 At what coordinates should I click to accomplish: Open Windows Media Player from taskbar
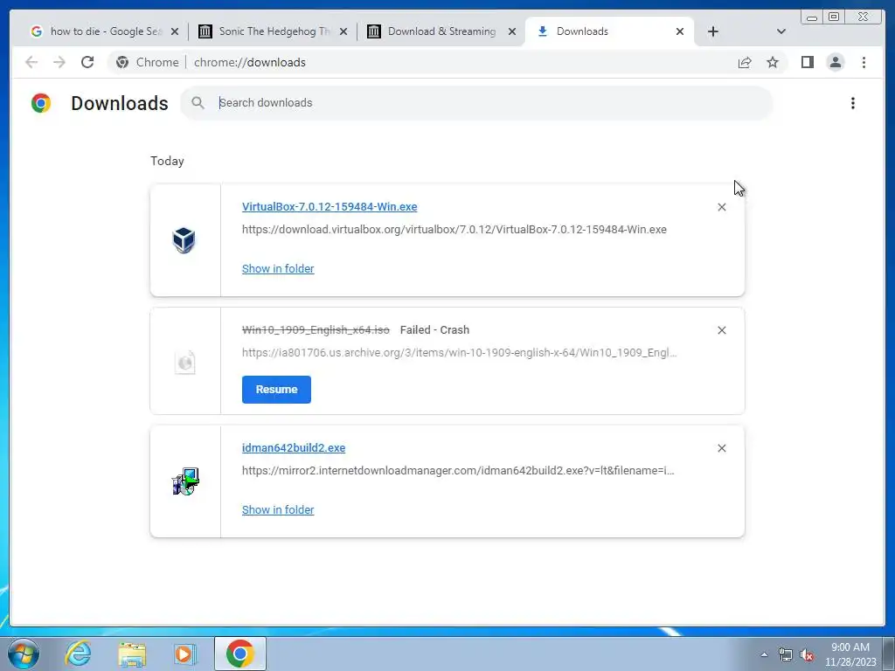[184, 654]
